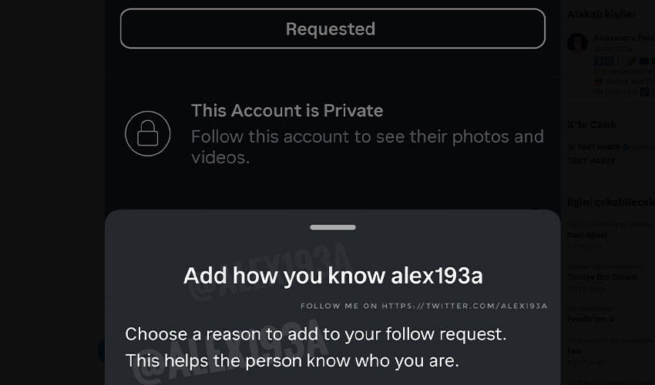This screenshot has height=385, width=655.
Task: Open the twitter.com/alex193a link
Action: tap(464, 306)
